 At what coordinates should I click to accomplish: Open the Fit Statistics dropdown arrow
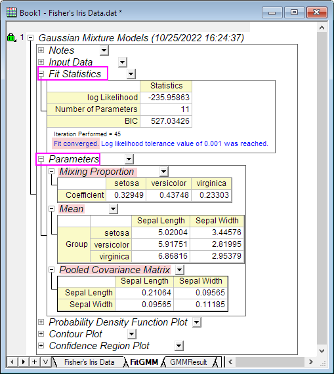pos(131,74)
